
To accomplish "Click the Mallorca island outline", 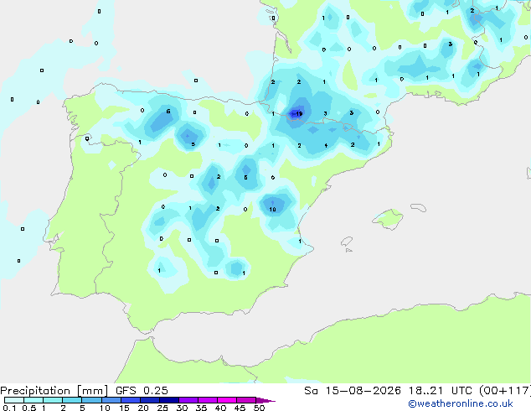I will [388, 220].
